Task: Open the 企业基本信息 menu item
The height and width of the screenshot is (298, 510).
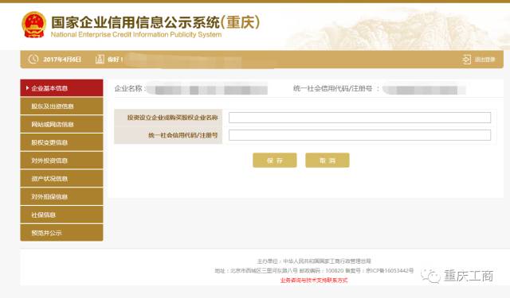Action: (61, 88)
